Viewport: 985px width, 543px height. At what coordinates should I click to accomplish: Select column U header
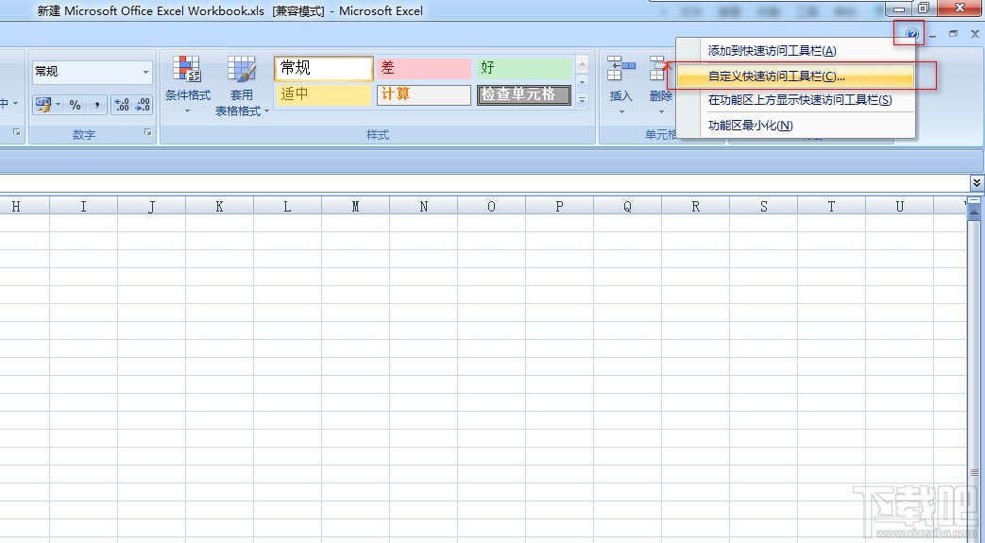pos(900,206)
